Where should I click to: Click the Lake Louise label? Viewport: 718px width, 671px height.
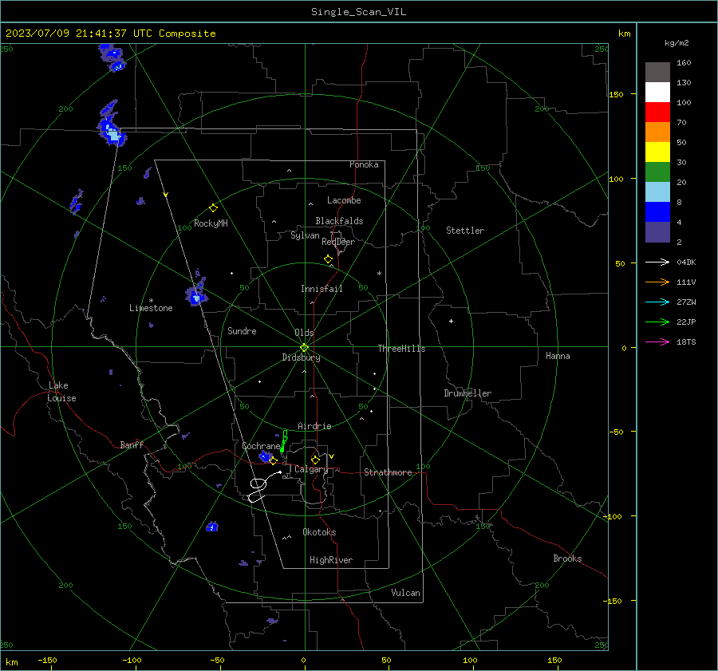pyautogui.click(x=61, y=392)
